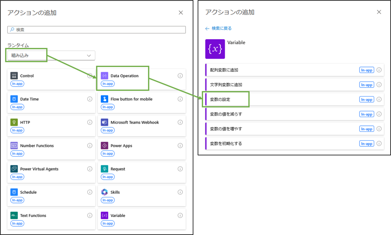Click the Microsoft Teams Webhook label
This screenshot has width=391, height=235.
tap(135, 122)
